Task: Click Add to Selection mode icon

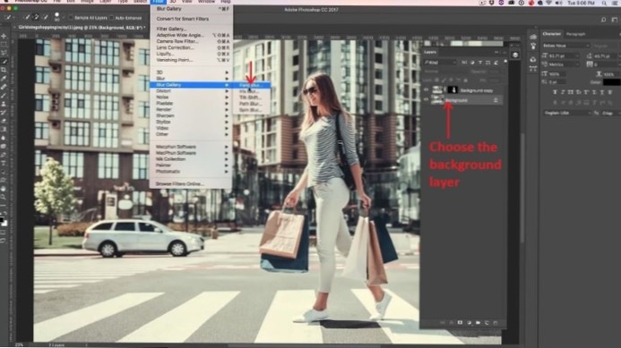Action: 36,17
